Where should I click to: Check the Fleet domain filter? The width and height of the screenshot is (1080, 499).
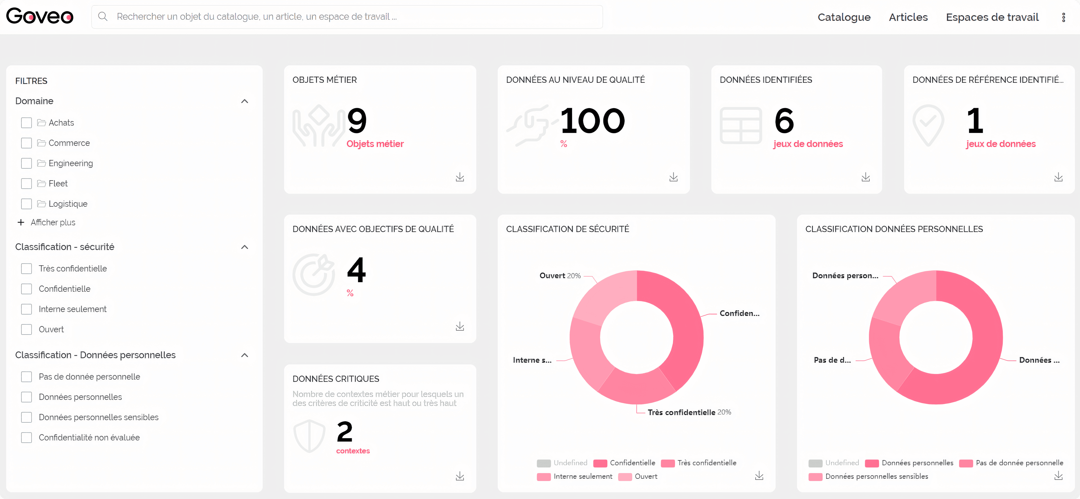[x=26, y=184]
